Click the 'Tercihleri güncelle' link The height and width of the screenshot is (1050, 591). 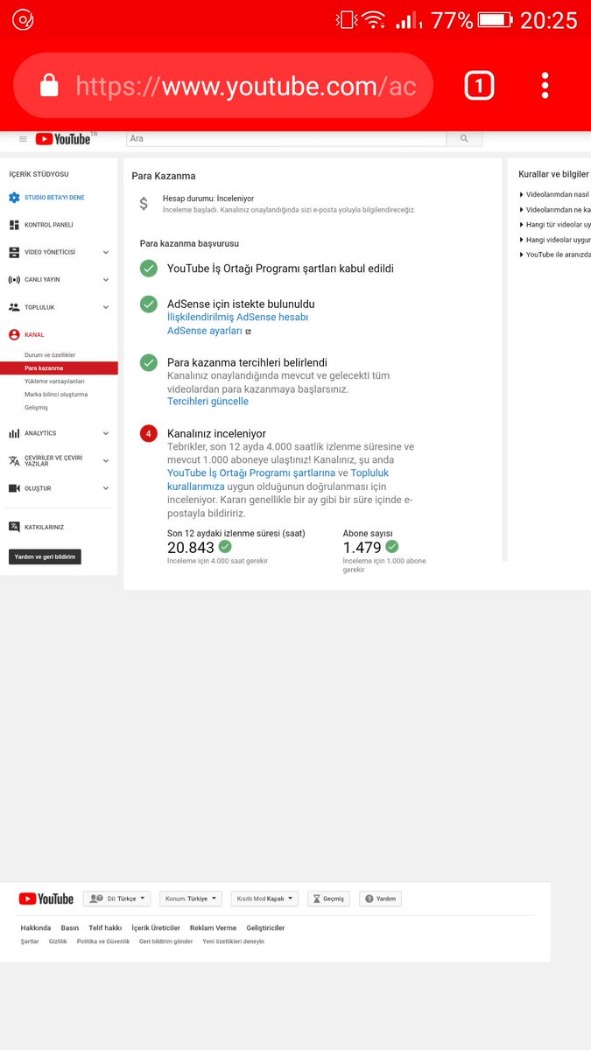(x=208, y=402)
